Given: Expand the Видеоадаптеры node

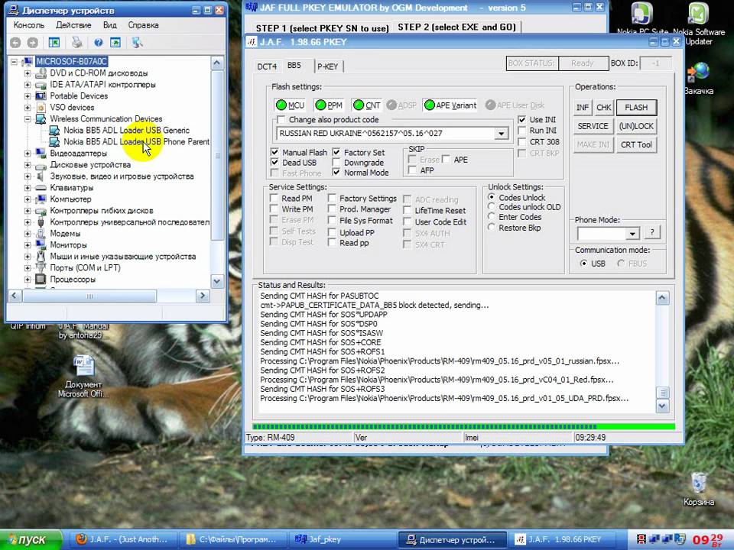Looking at the screenshot, I should (x=28, y=154).
